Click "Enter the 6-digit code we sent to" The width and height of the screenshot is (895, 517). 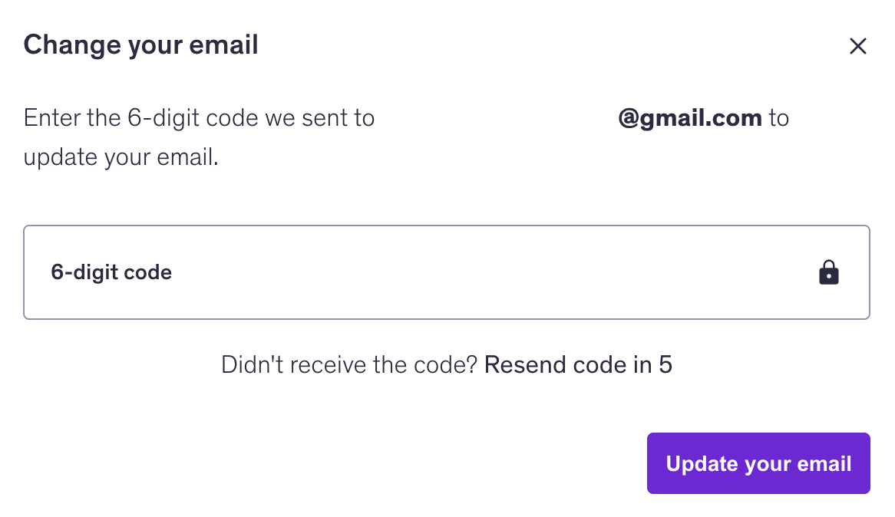point(199,119)
